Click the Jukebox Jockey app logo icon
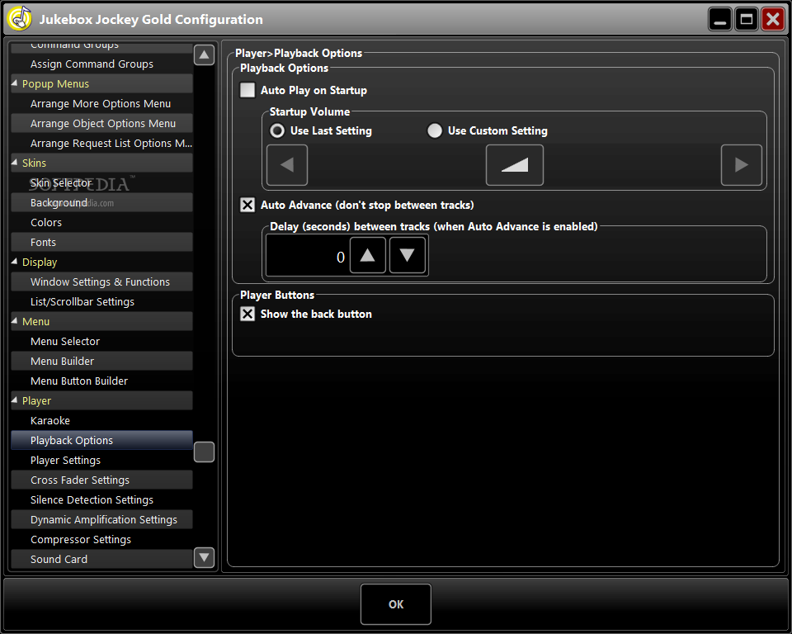Image resolution: width=792 pixels, height=634 pixels. pyautogui.click(x=20, y=19)
